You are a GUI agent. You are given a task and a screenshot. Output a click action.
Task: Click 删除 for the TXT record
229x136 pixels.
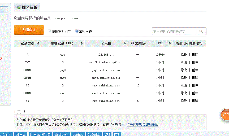click(x=195, y=62)
